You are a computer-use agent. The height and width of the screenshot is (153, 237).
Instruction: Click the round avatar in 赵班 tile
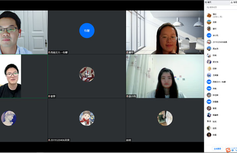(165, 118)
